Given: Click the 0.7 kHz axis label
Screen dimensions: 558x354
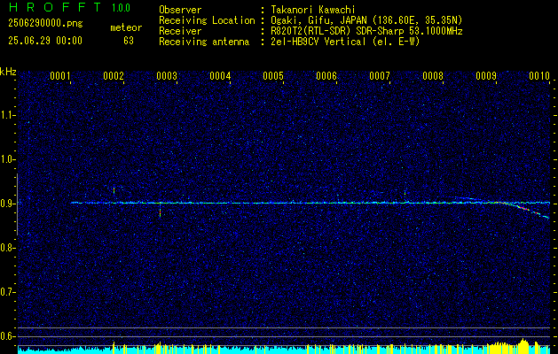Looking at the screenshot, I should point(7,292).
